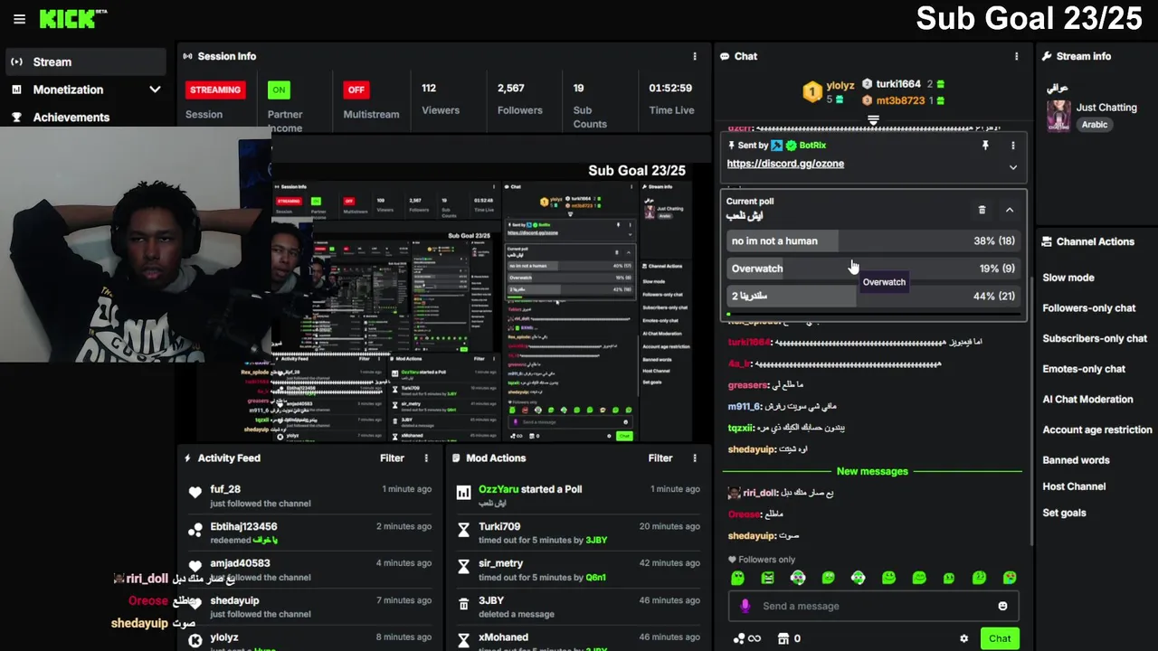Toggle Account age restriction
The image size is (1158, 651).
(x=1097, y=430)
